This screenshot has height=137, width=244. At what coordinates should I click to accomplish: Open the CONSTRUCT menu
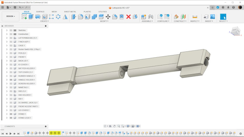180,21
